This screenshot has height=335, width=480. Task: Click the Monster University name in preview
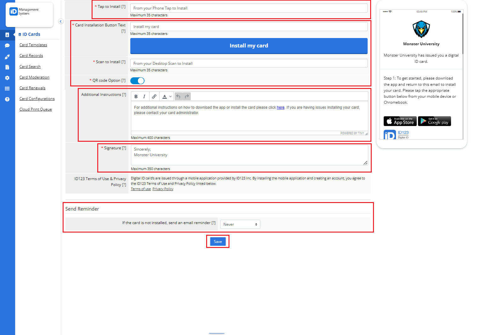coord(421,44)
